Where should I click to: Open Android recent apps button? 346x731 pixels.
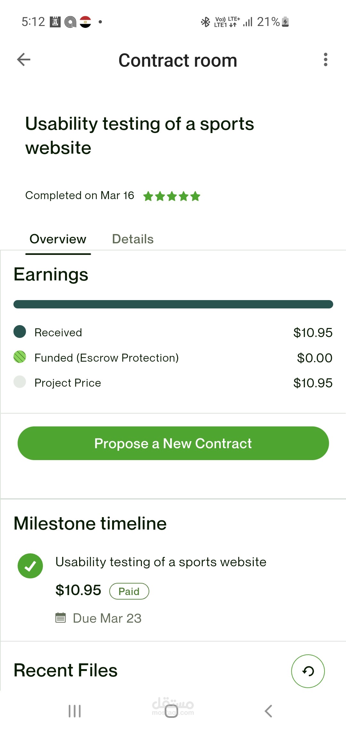click(x=75, y=711)
